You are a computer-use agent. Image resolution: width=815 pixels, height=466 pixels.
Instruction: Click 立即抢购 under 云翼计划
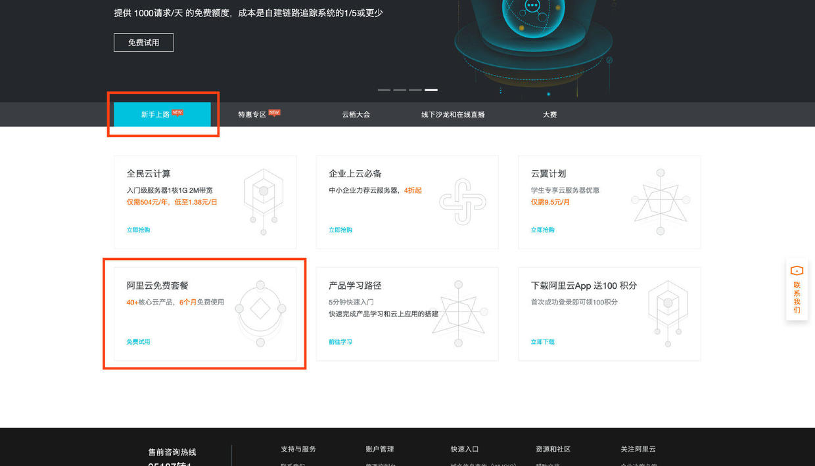[543, 230]
